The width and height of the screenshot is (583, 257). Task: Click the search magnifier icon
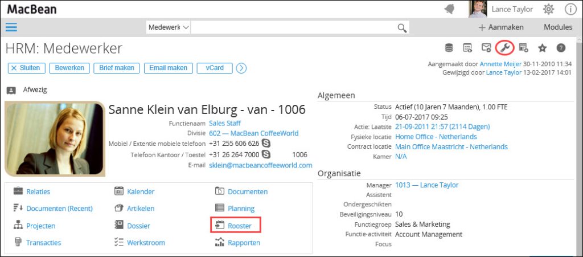click(x=402, y=28)
